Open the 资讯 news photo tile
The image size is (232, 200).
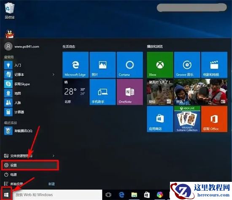click(x=201, y=92)
